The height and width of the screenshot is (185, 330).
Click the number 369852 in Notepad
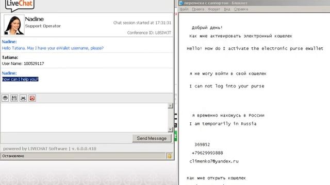[x=202, y=144]
